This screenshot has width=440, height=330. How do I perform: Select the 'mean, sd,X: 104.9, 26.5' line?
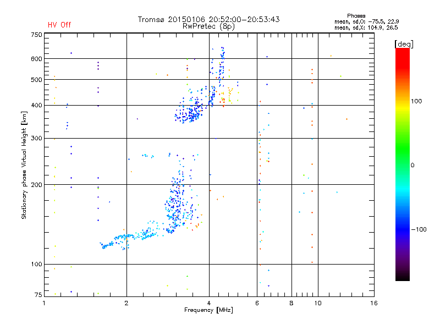(x=366, y=28)
